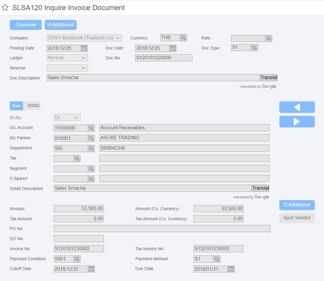This screenshot has height=281, width=324.
Task: Expand the Ledger dropdown
Action: (x=67, y=58)
